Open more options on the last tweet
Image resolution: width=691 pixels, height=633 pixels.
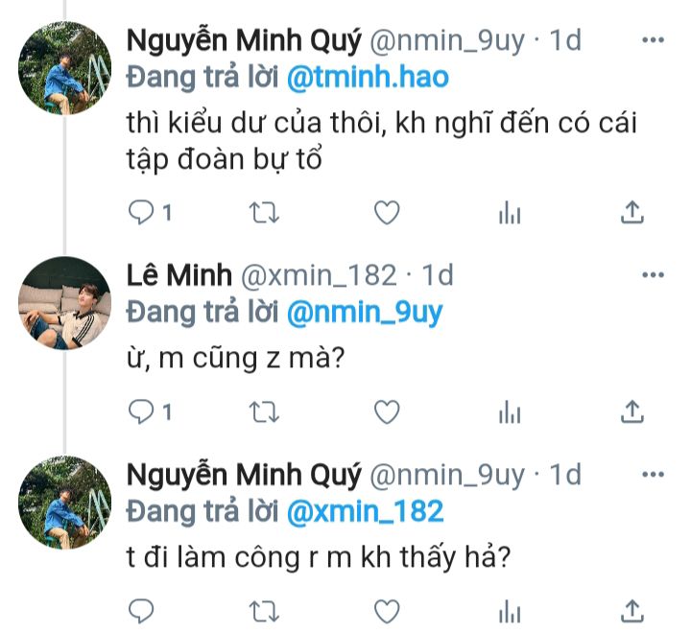tap(652, 474)
